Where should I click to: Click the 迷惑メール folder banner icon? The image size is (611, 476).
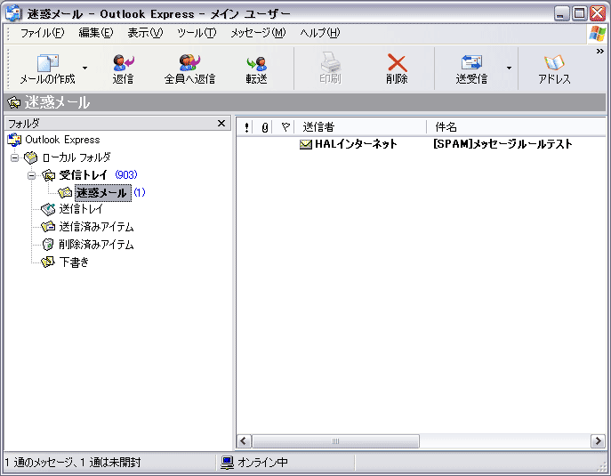pos(14,102)
